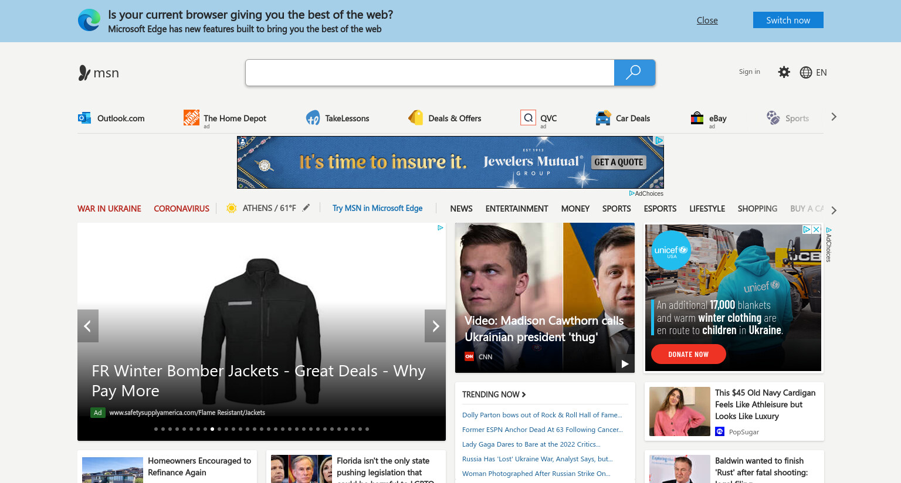Open MONEY category
Image resolution: width=901 pixels, height=483 pixels.
(x=575, y=209)
